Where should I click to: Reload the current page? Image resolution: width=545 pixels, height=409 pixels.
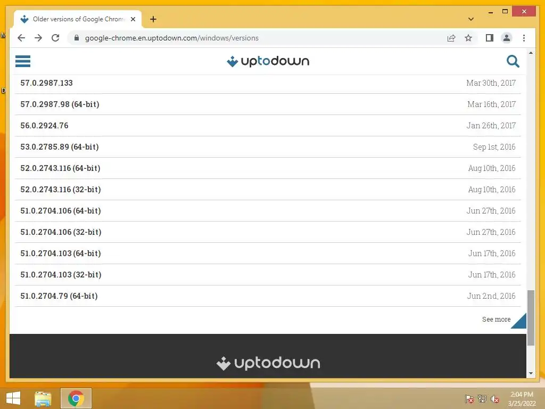(x=55, y=38)
